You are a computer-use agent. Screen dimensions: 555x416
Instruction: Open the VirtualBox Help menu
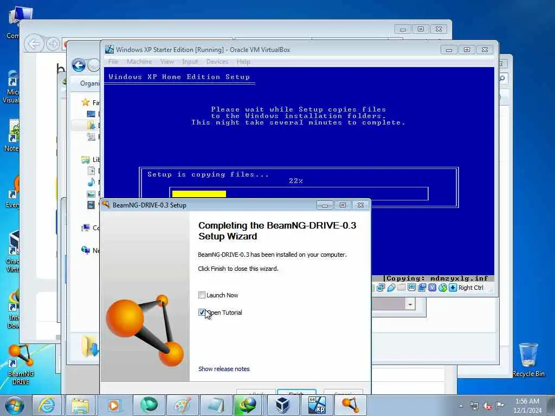[x=243, y=62]
